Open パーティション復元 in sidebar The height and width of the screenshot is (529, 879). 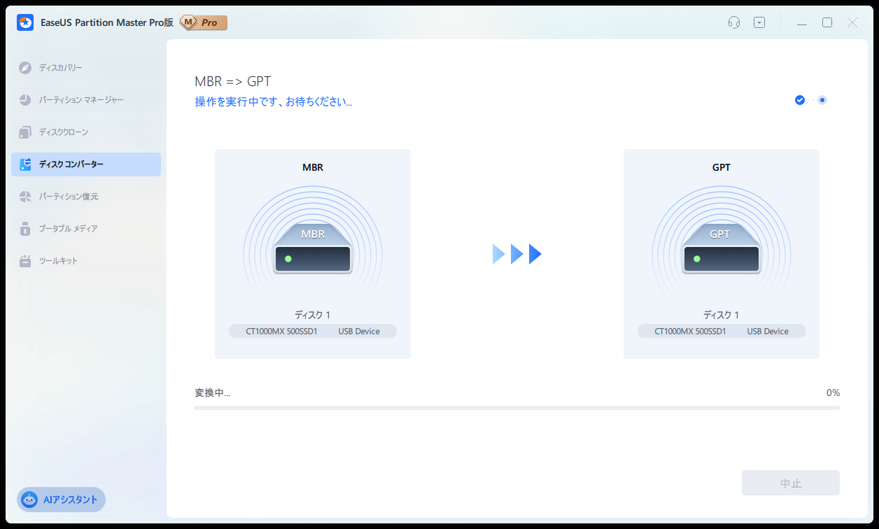point(86,197)
